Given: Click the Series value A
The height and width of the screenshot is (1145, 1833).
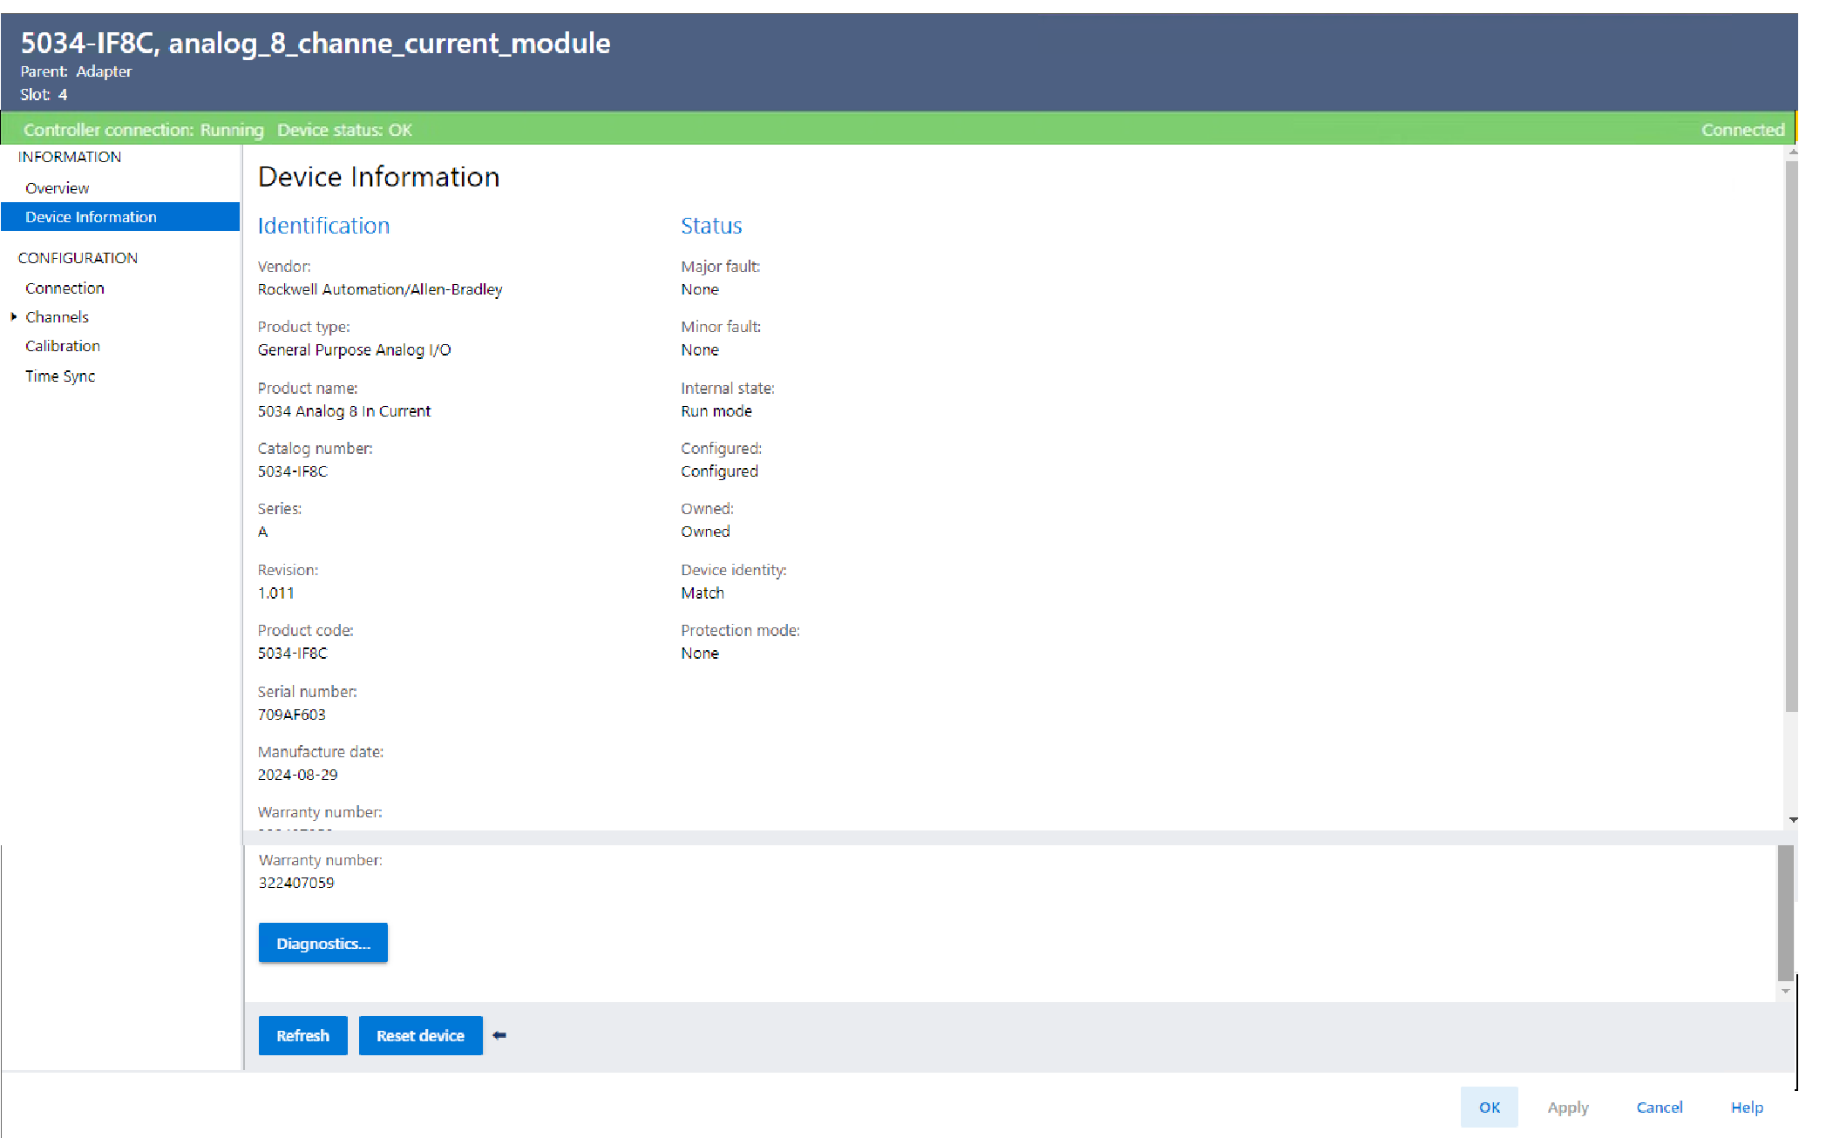Looking at the screenshot, I should tap(263, 532).
